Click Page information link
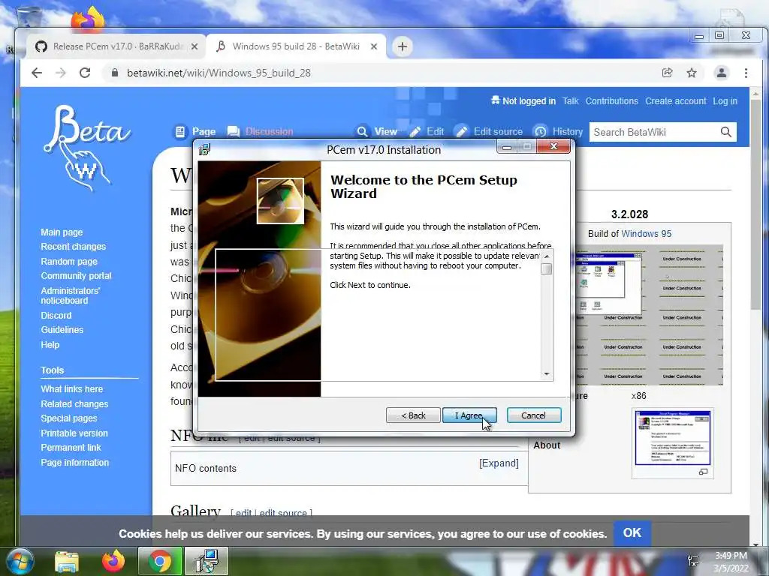The height and width of the screenshot is (576, 769). [74, 462]
